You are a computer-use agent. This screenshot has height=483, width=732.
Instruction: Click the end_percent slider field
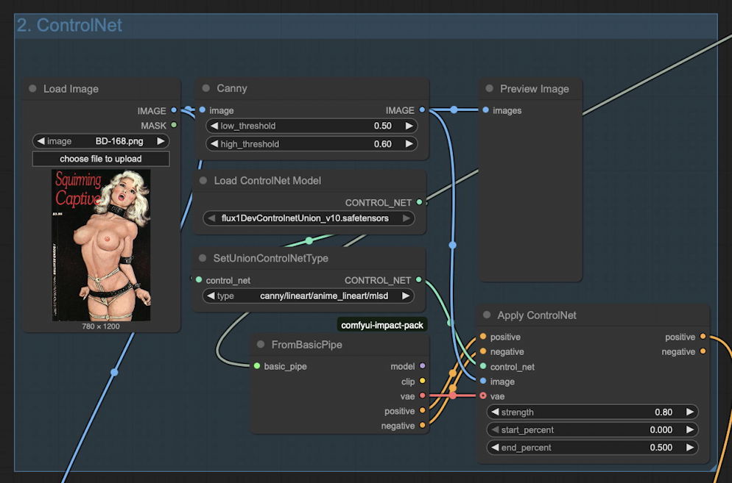pos(592,447)
